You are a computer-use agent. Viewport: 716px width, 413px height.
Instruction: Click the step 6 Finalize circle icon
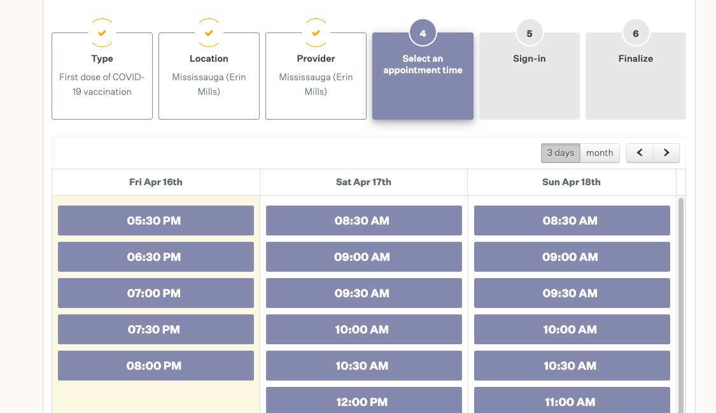click(635, 32)
